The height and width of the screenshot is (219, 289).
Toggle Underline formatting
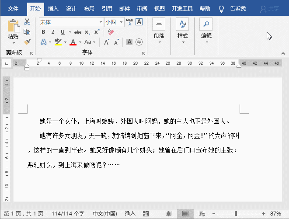click(x=63, y=32)
